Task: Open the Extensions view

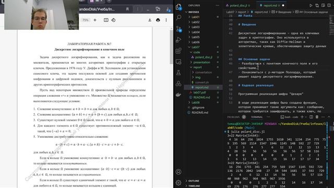Action: click(178, 51)
